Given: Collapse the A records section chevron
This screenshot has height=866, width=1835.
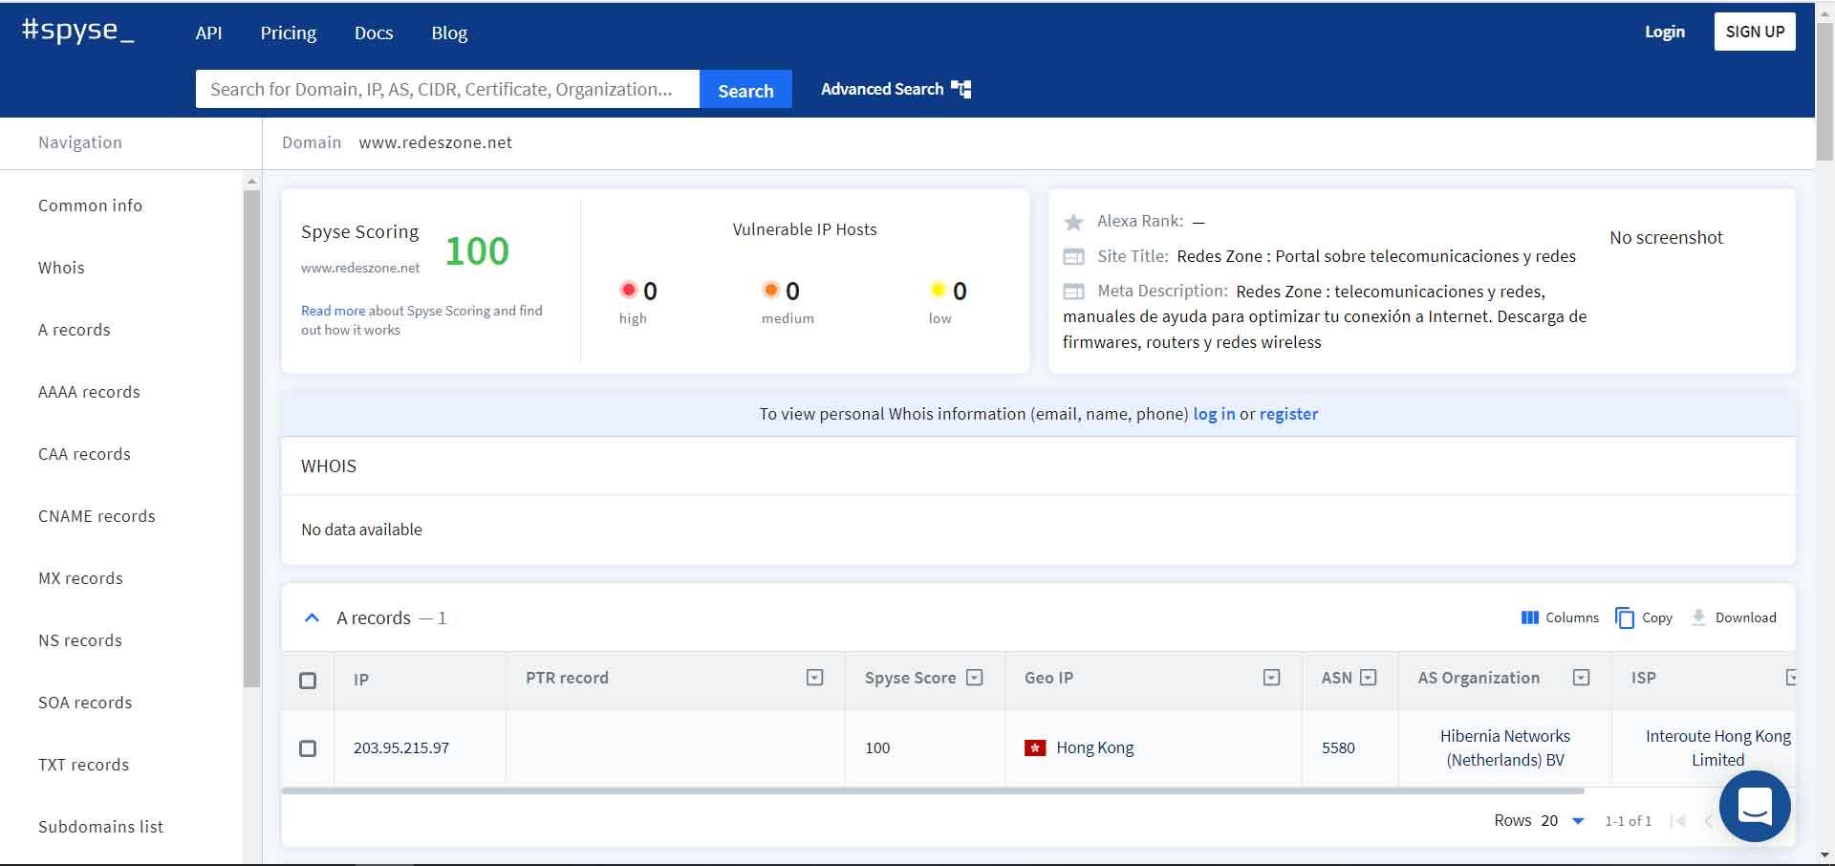Looking at the screenshot, I should click(x=312, y=618).
